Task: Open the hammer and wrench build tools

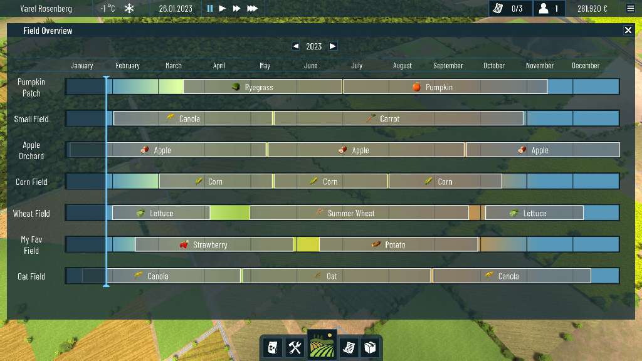Action: click(x=295, y=348)
